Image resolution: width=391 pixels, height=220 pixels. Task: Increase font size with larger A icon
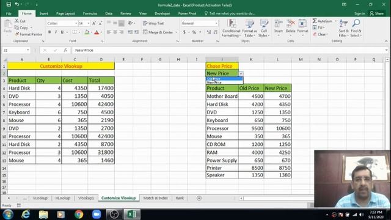[x=93, y=23]
